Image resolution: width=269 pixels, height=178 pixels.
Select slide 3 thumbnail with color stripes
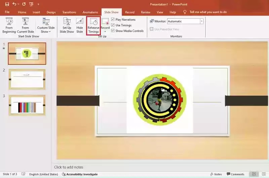pos(27,105)
